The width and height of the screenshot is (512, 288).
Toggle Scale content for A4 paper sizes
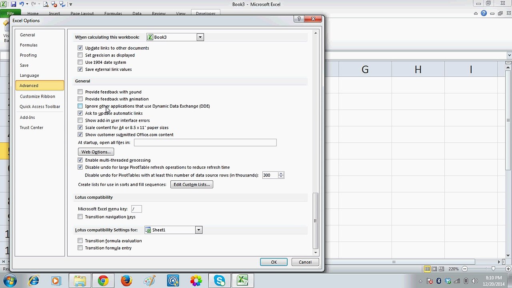pyautogui.click(x=80, y=128)
